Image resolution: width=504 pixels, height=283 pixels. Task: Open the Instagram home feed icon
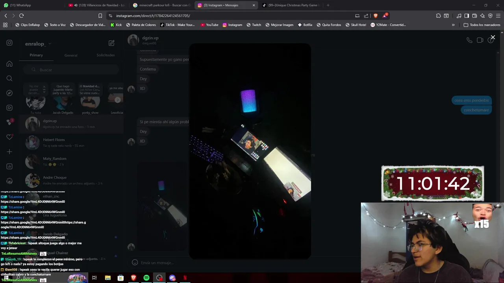pyautogui.click(x=9, y=64)
